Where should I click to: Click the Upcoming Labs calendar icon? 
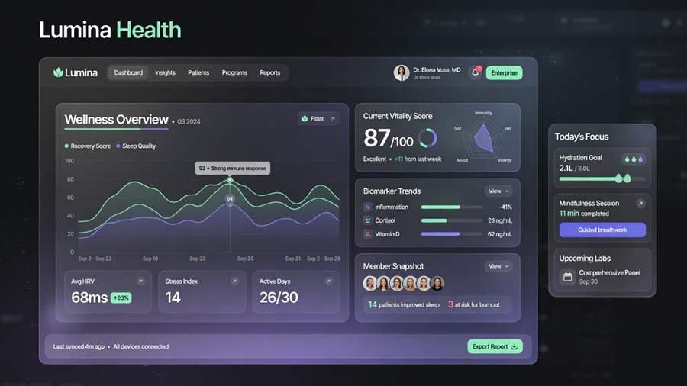click(567, 277)
